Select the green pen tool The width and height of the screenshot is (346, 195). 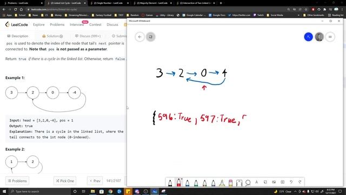click(196, 183)
